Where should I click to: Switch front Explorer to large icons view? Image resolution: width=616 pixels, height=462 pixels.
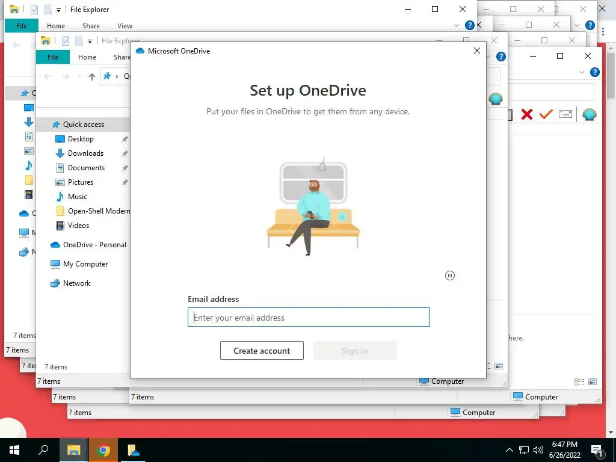pos(499,366)
